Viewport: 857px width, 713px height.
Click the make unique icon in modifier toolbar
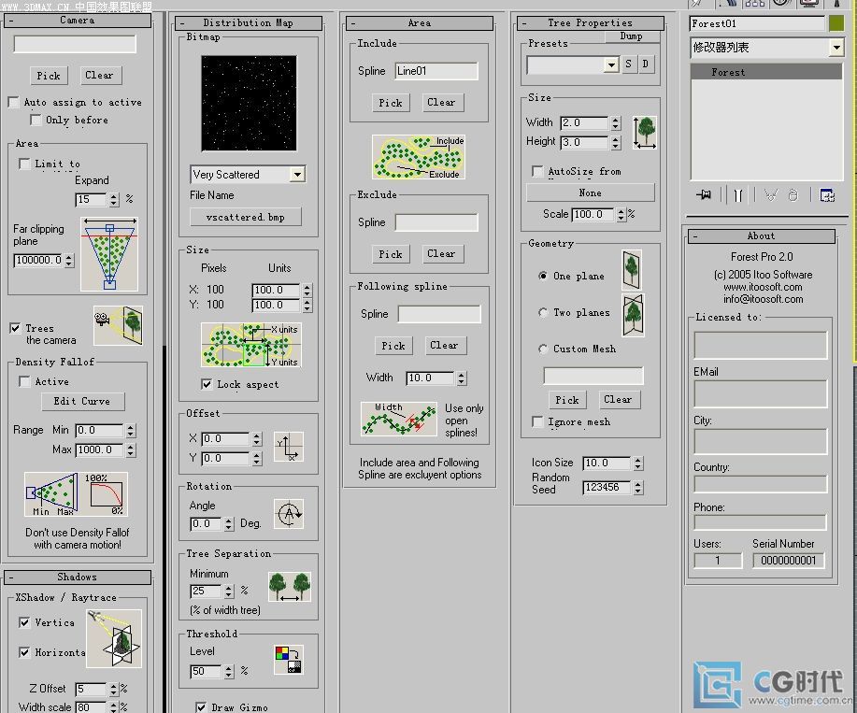pos(771,195)
